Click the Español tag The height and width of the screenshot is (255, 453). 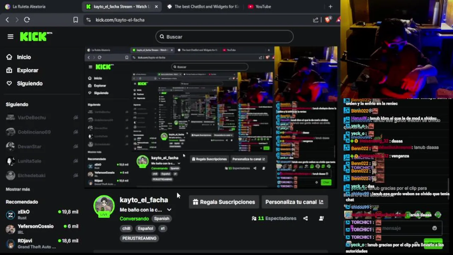(145, 228)
